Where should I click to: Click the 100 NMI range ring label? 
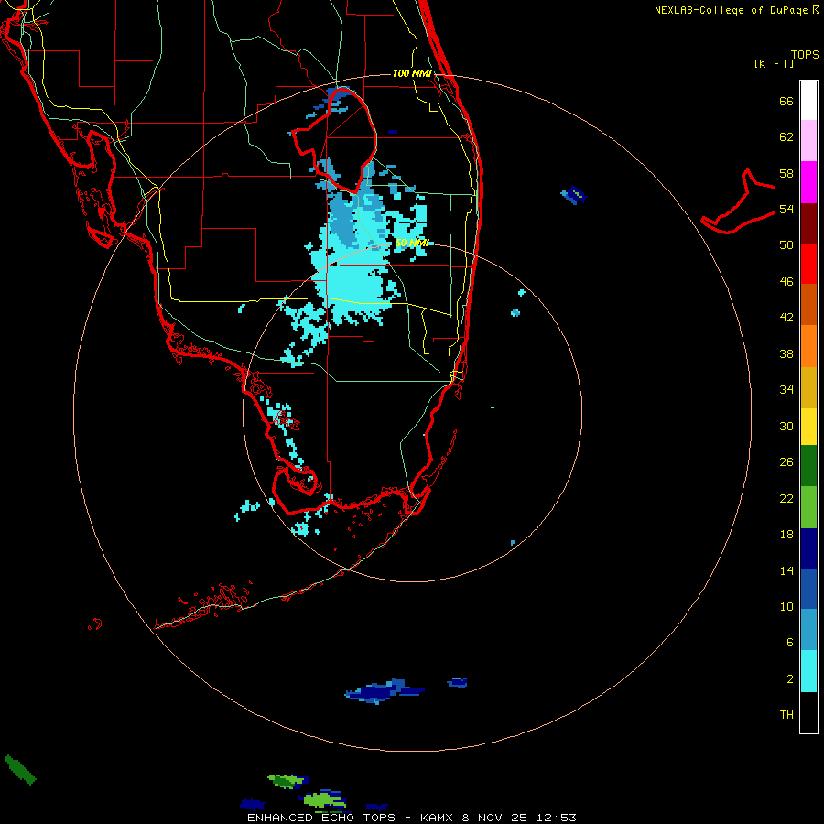412,73
